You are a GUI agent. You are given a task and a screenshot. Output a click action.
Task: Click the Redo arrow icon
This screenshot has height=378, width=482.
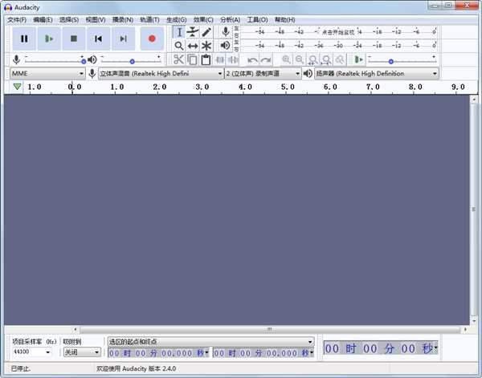[266, 60]
